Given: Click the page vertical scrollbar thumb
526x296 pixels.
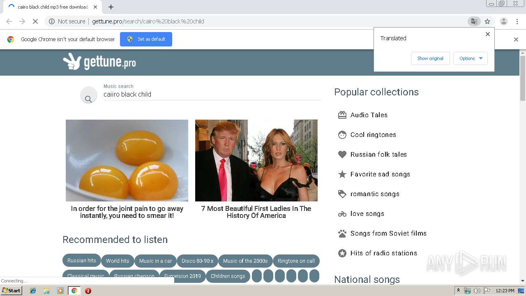Looking at the screenshot, I should click(x=523, y=78).
